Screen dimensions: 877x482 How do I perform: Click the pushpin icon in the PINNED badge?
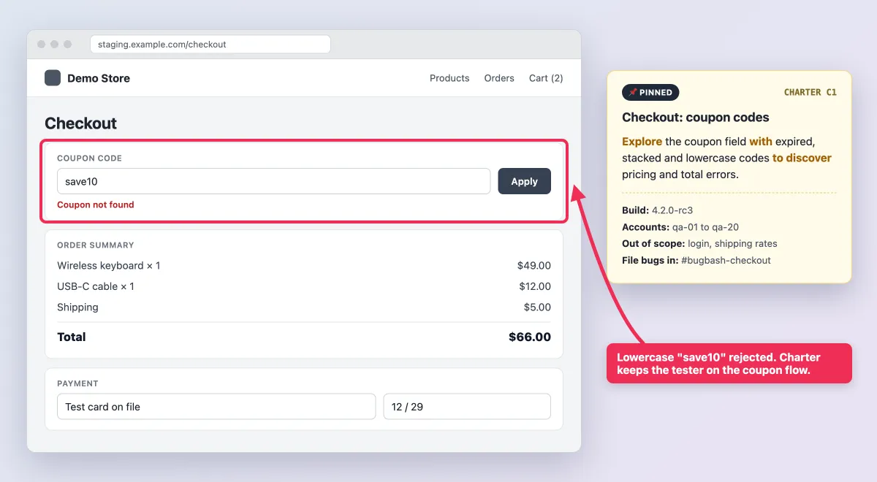(633, 93)
